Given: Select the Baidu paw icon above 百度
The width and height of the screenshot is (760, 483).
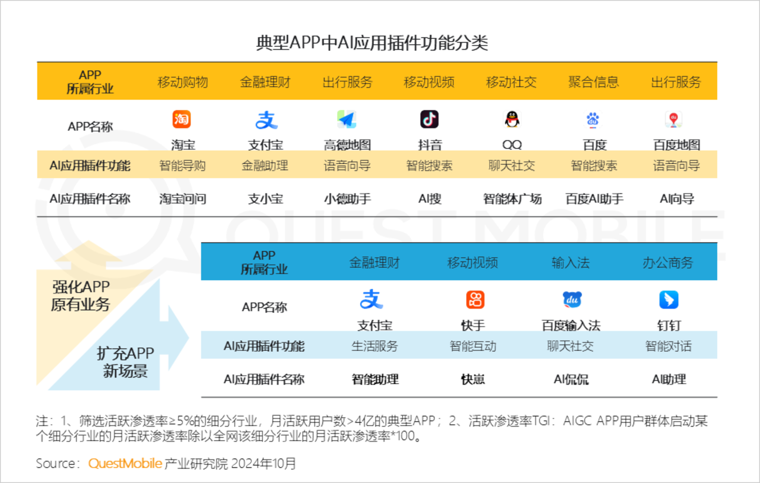Looking at the screenshot, I should tap(593, 119).
